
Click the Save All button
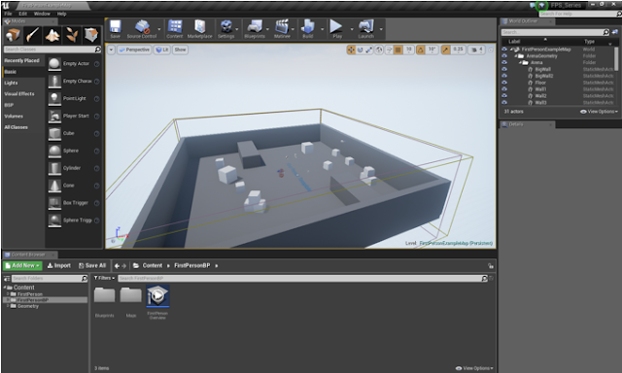[92, 265]
